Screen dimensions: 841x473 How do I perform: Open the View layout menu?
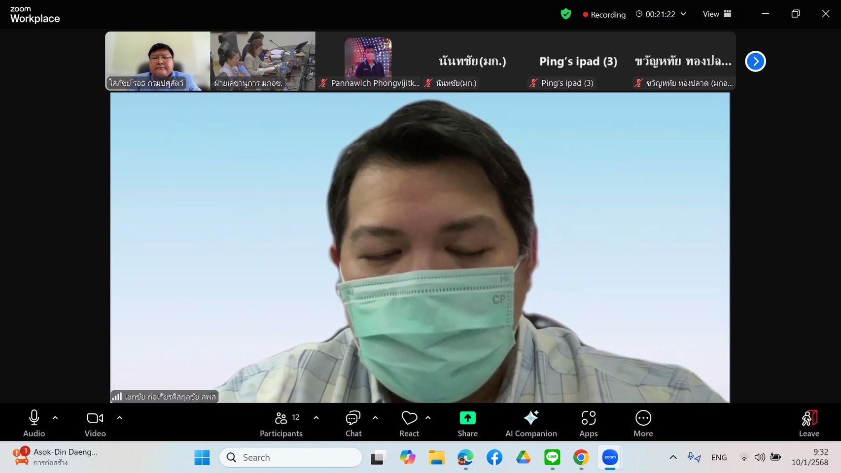point(717,14)
